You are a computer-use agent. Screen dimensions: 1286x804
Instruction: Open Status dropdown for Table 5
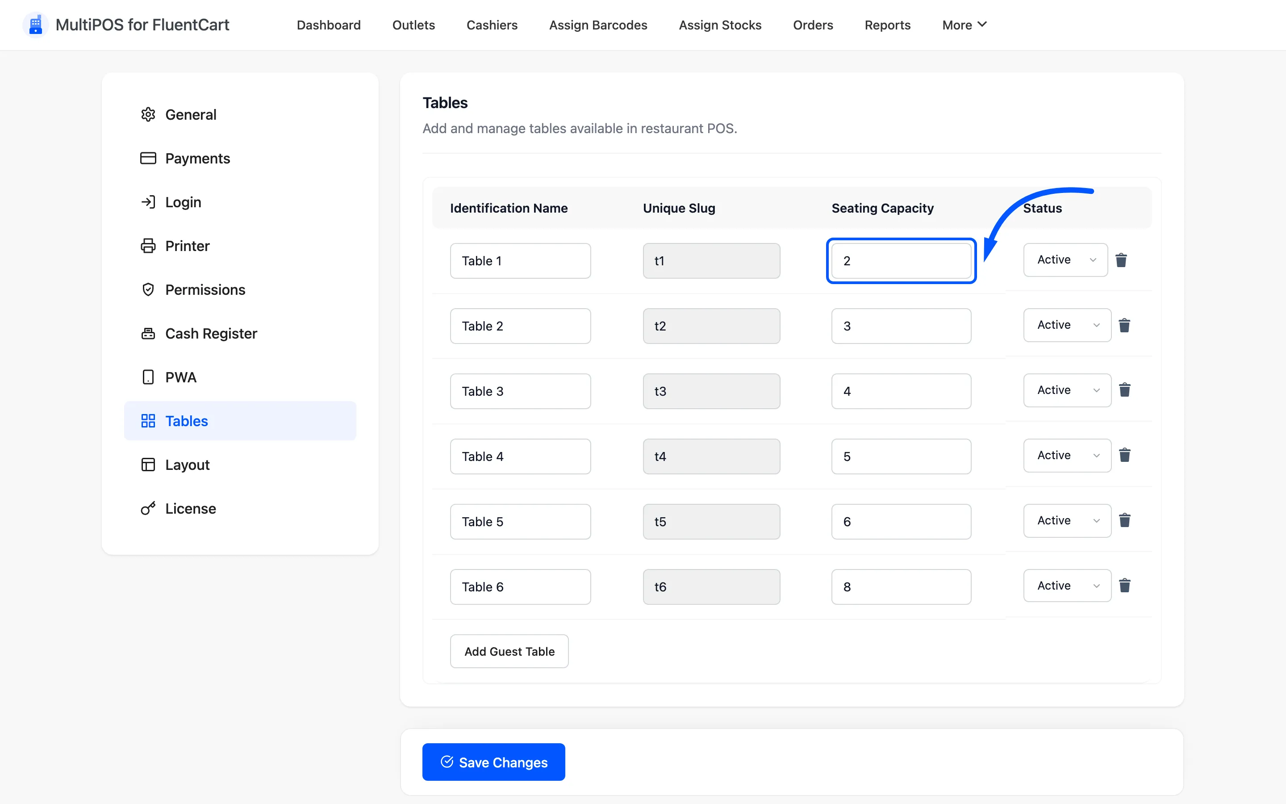[1067, 520]
